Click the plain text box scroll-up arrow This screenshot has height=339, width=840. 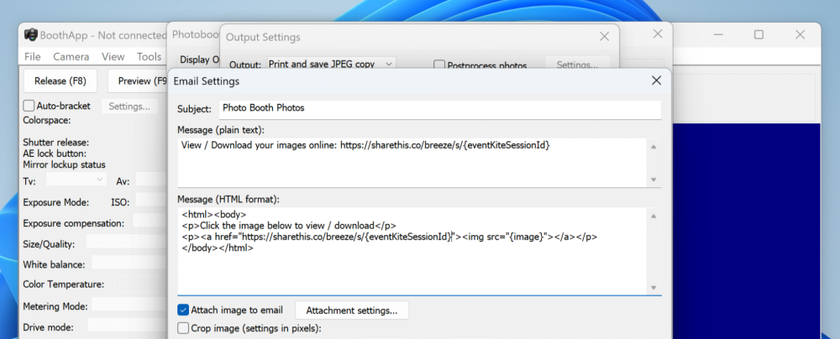(654, 147)
